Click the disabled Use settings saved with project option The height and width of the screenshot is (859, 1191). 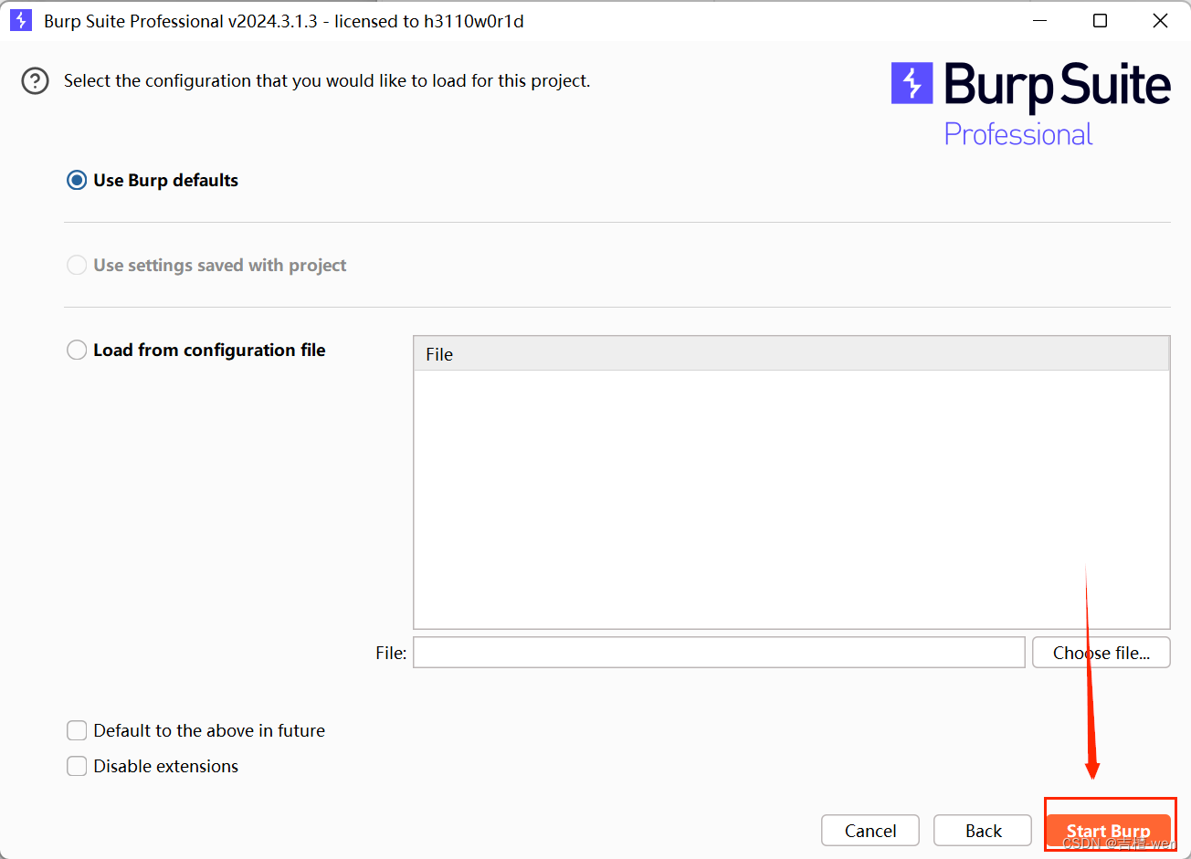77,265
